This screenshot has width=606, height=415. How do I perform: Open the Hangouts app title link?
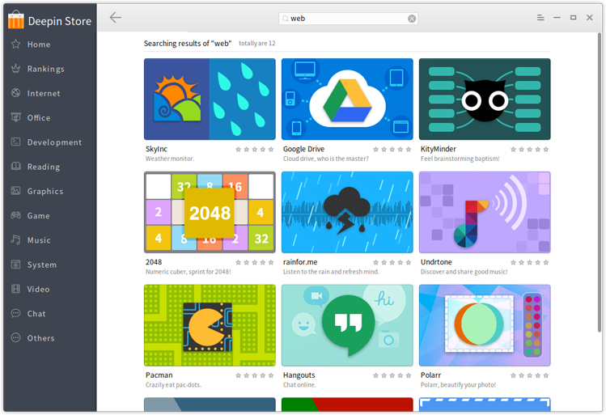coord(299,375)
